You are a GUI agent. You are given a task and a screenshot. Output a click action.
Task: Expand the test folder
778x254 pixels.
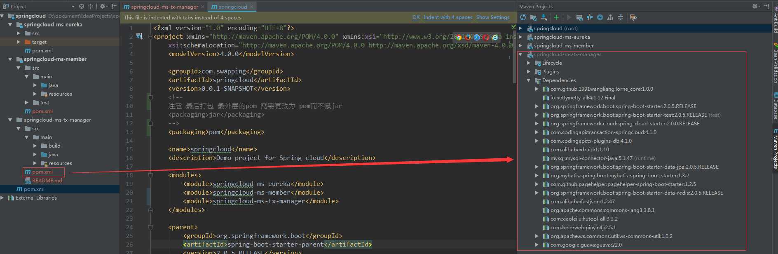tap(27, 103)
